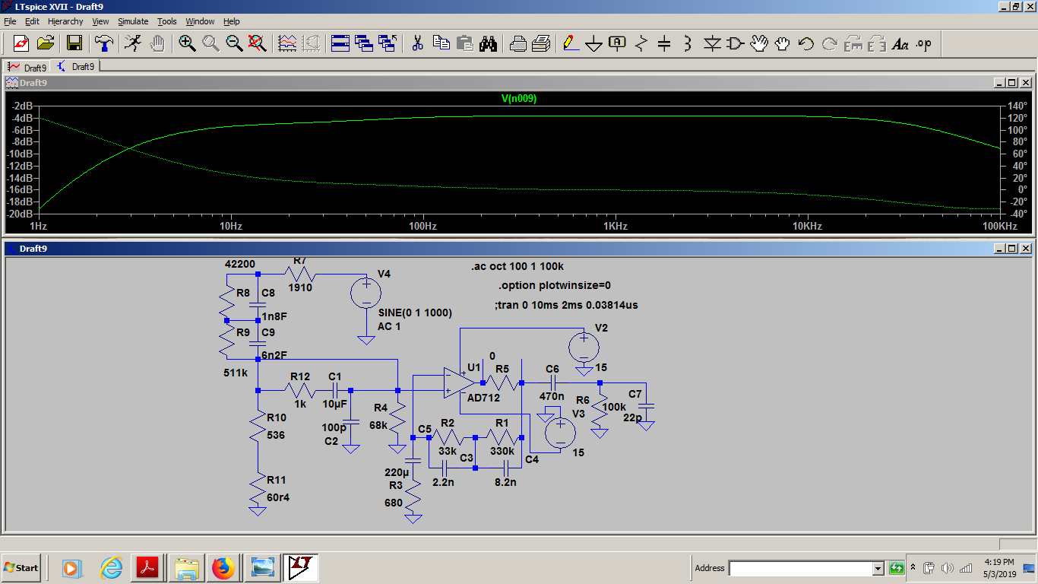
Task: Zoom to fit with crossed magnifier icon
Action: (x=258, y=43)
